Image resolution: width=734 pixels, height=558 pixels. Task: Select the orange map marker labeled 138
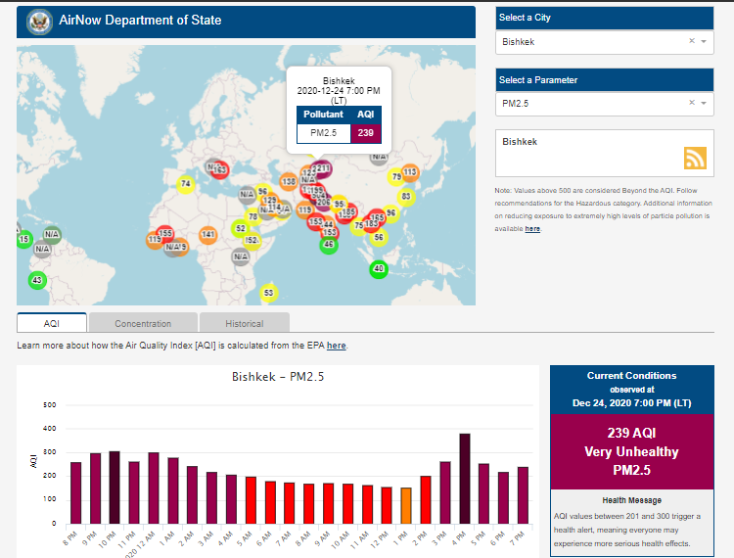click(x=289, y=181)
